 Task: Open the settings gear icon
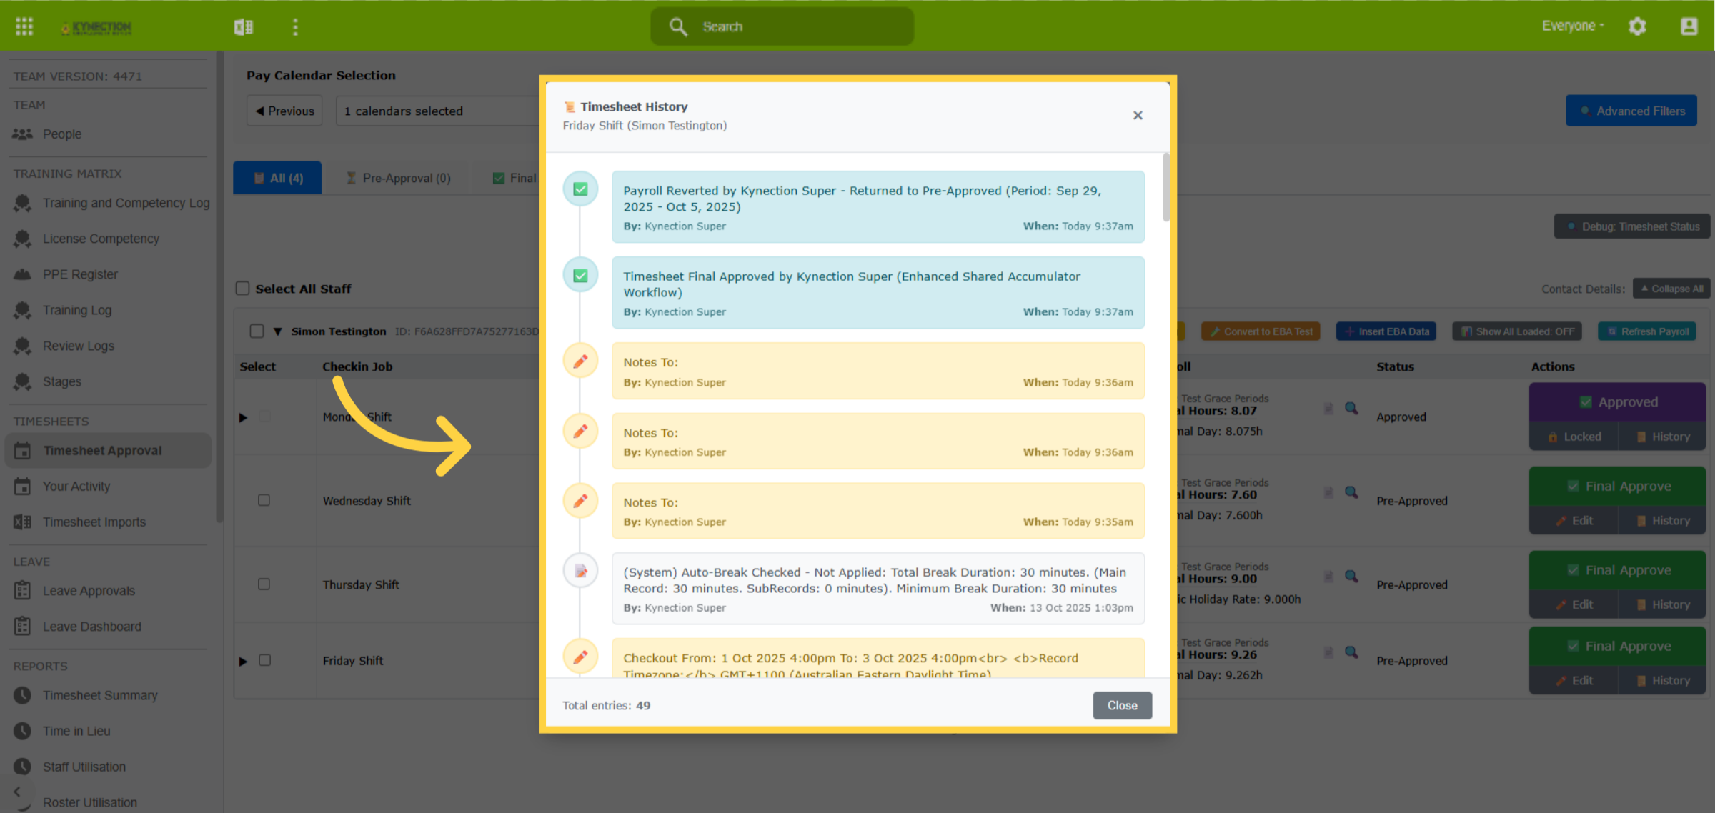click(x=1637, y=26)
